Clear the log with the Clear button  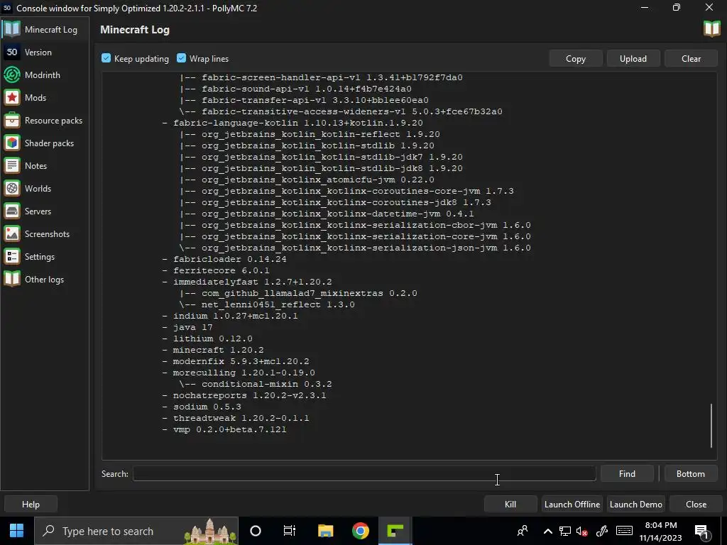691,58
